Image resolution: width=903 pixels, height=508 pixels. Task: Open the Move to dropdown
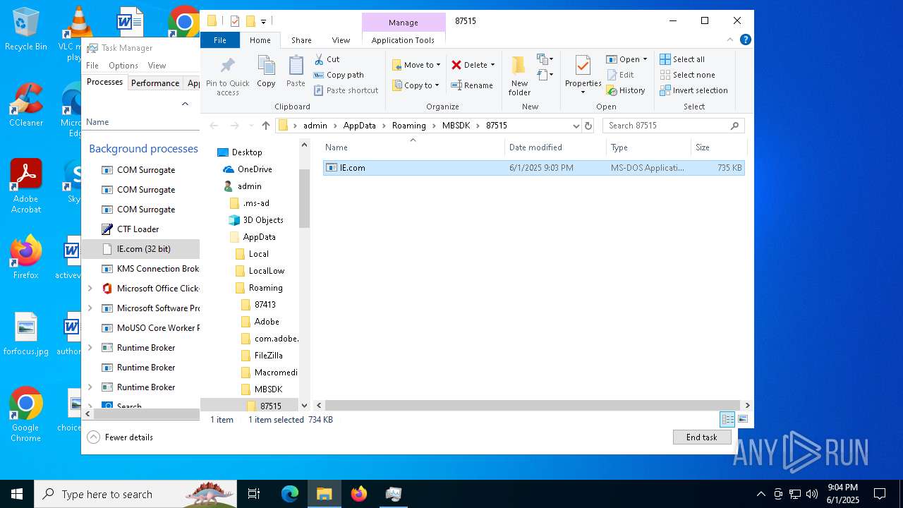416,65
